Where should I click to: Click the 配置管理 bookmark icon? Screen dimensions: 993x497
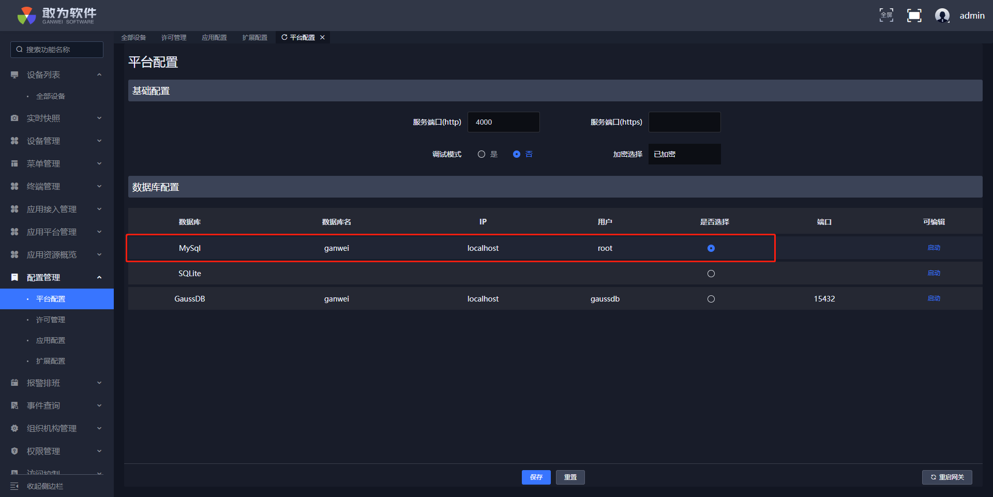pyautogui.click(x=14, y=278)
